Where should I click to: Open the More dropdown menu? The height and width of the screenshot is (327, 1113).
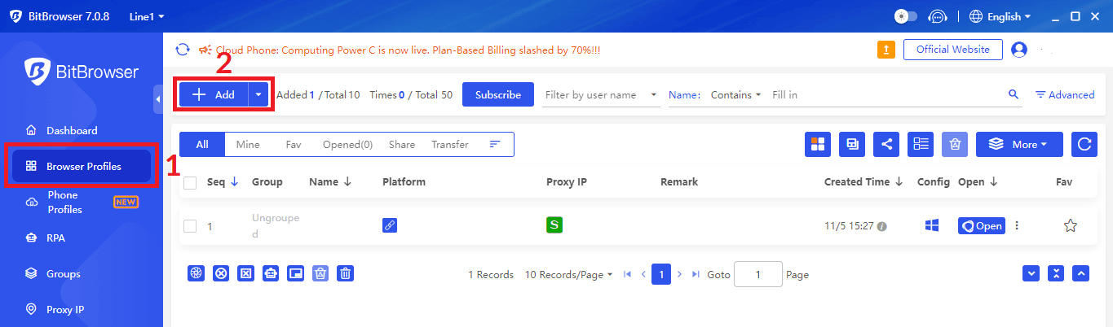[x=1019, y=144]
